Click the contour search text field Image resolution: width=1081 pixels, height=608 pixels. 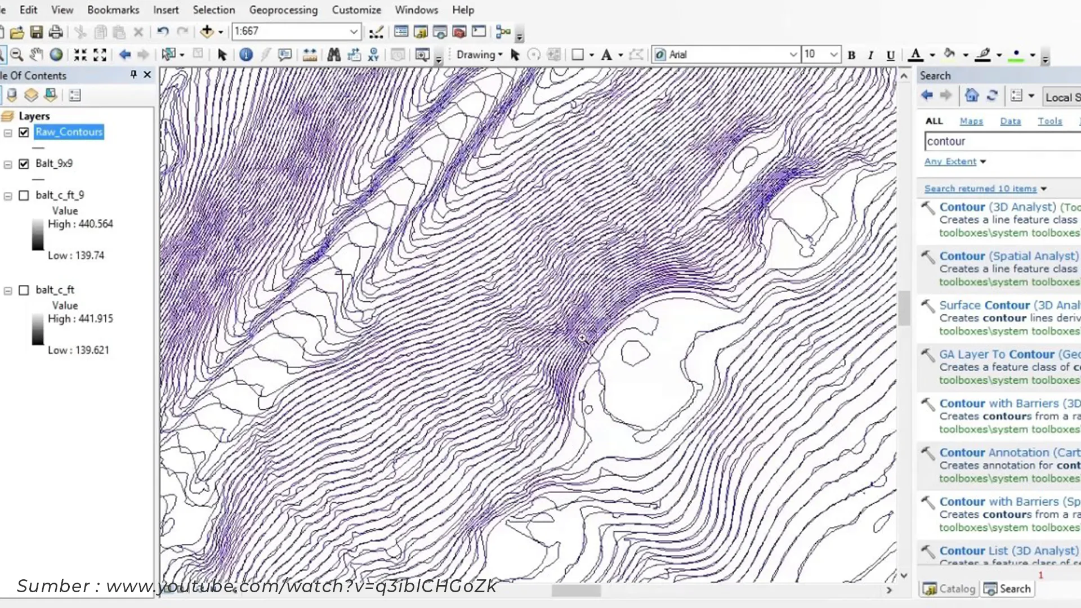(1002, 141)
